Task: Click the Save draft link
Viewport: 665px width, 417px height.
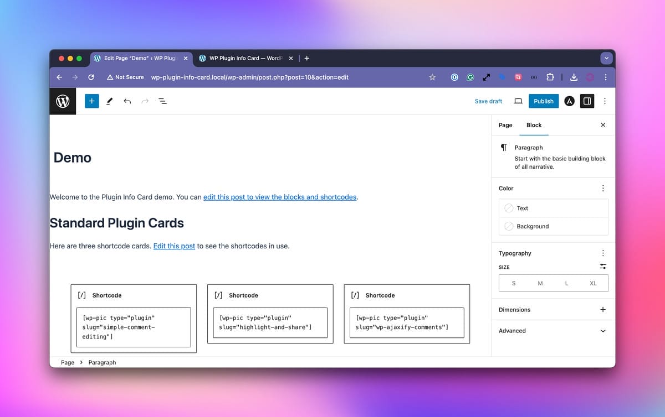Action: point(488,101)
